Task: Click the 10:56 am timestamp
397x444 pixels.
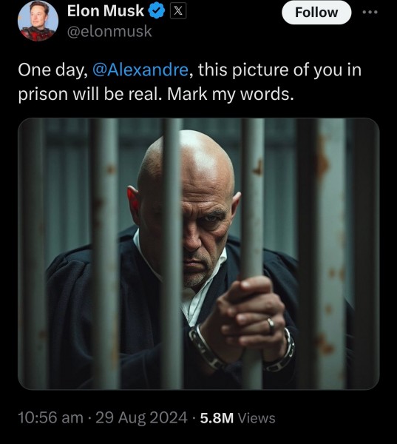Action: click(x=51, y=418)
